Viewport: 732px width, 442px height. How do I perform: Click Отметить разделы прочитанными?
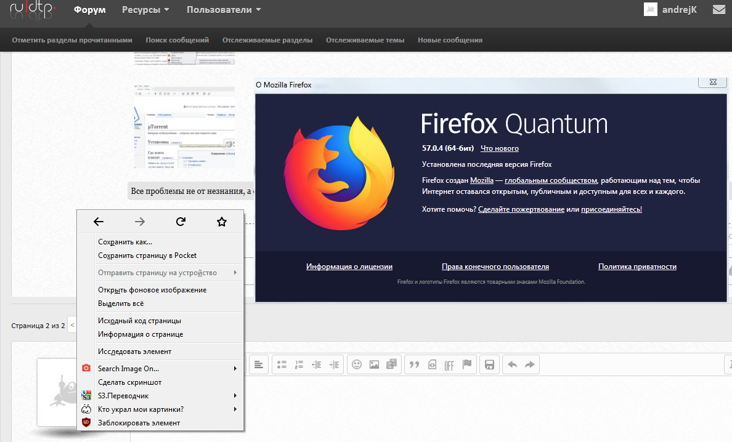click(x=72, y=40)
